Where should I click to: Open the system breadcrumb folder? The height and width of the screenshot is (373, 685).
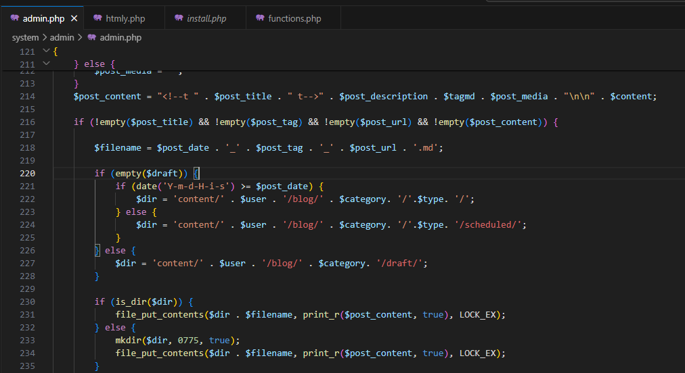tap(25, 37)
